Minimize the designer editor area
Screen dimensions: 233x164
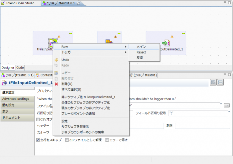pos(225,2)
